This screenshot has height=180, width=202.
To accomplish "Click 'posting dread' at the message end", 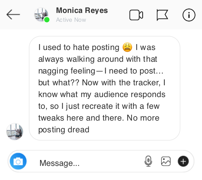I will coord(64,130).
